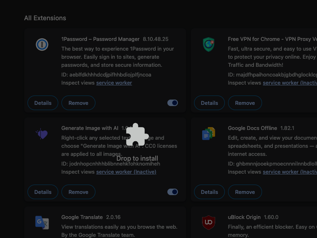Click uBlock Origin version 1.60.0

(x=271, y=217)
